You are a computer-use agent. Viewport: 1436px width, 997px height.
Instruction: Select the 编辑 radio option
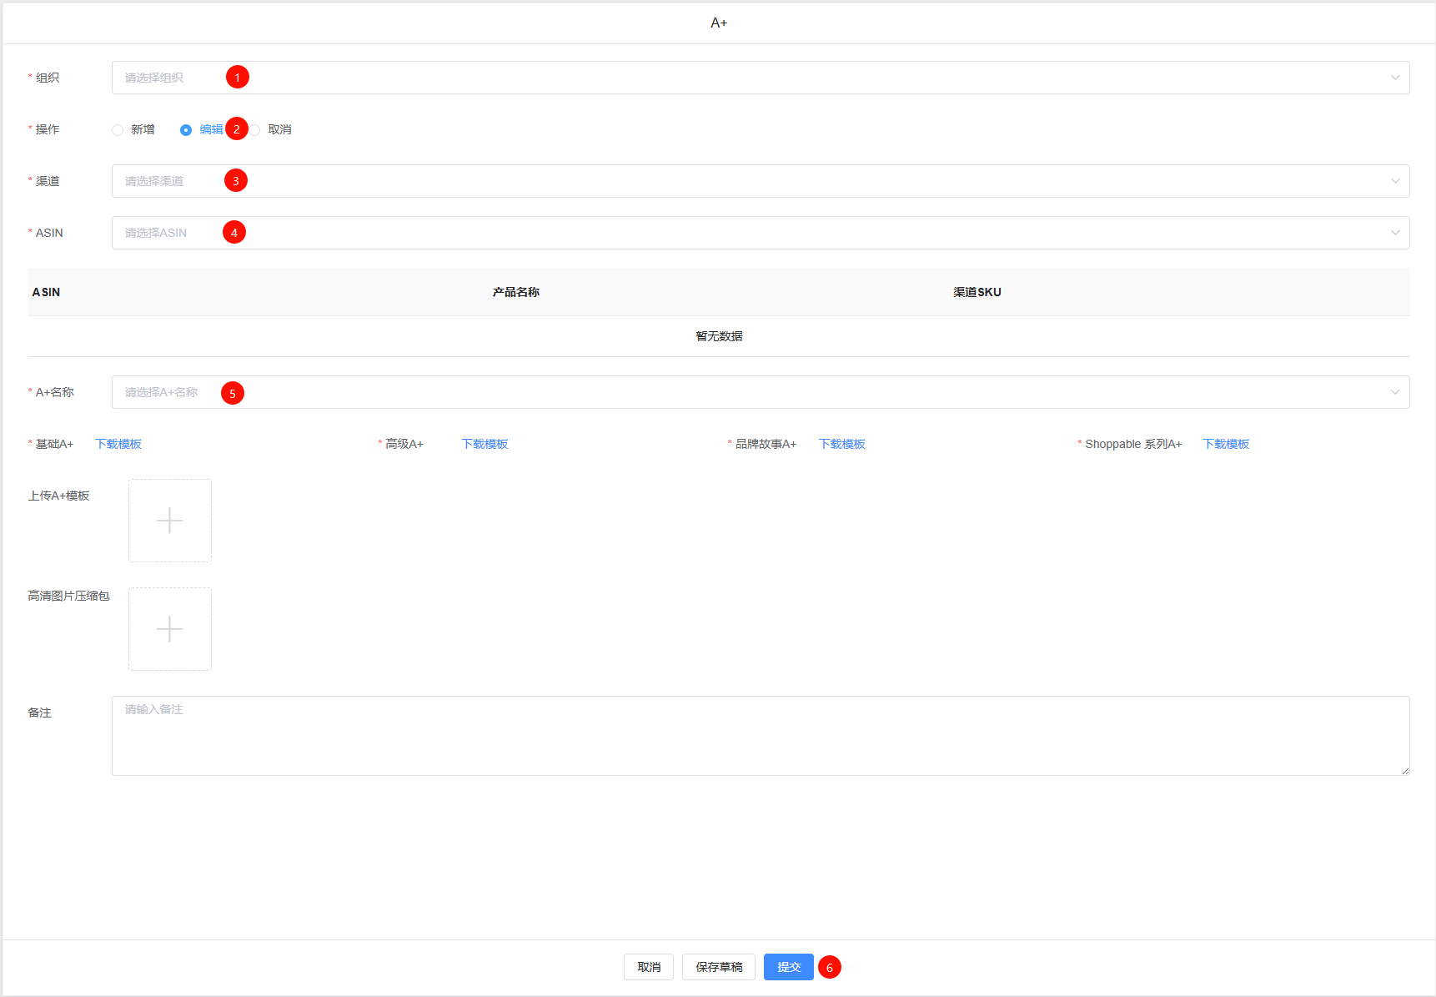click(x=186, y=130)
